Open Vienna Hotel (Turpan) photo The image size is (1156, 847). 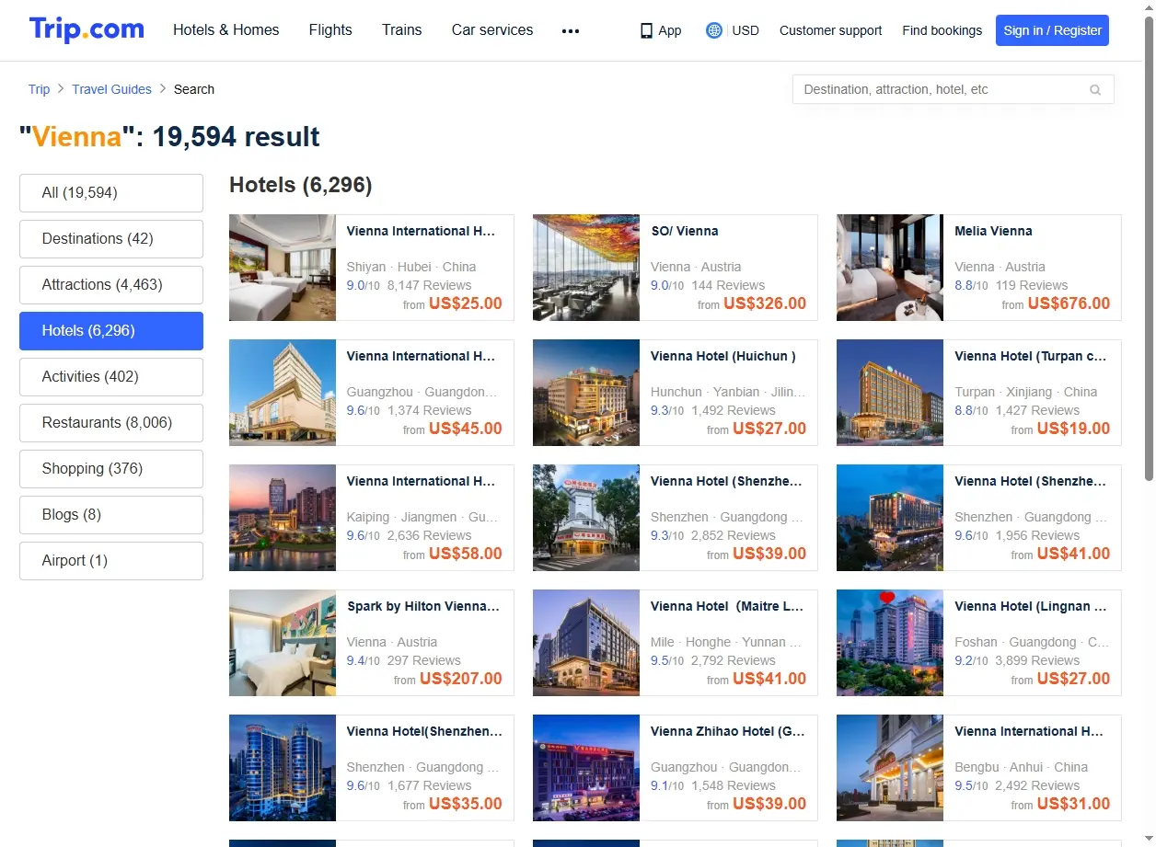coord(890,393)
